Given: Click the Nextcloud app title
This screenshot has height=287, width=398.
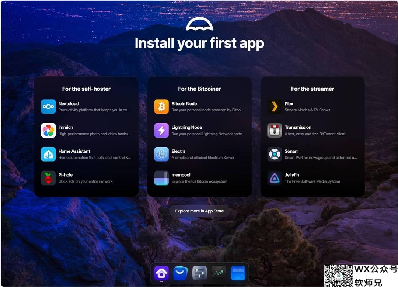Looking at the screenshot, I should point(69,104).
